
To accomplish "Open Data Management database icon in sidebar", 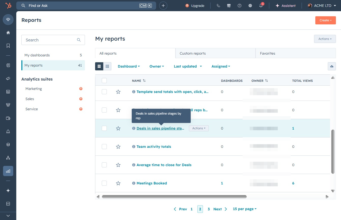I will tap(8, 145).
